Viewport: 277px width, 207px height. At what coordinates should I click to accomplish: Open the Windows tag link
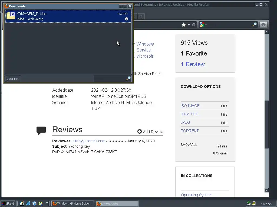(145, 44)
